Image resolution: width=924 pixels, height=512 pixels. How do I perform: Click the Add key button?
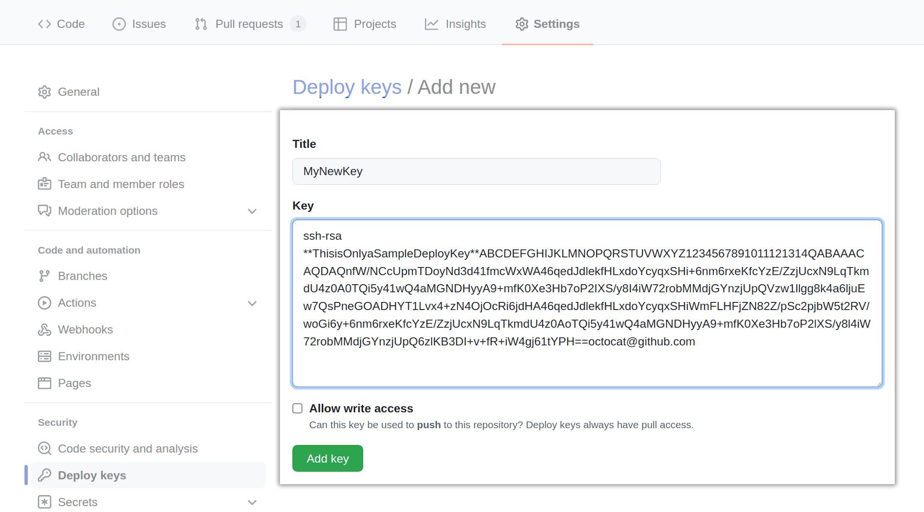(x=327, y=458)
